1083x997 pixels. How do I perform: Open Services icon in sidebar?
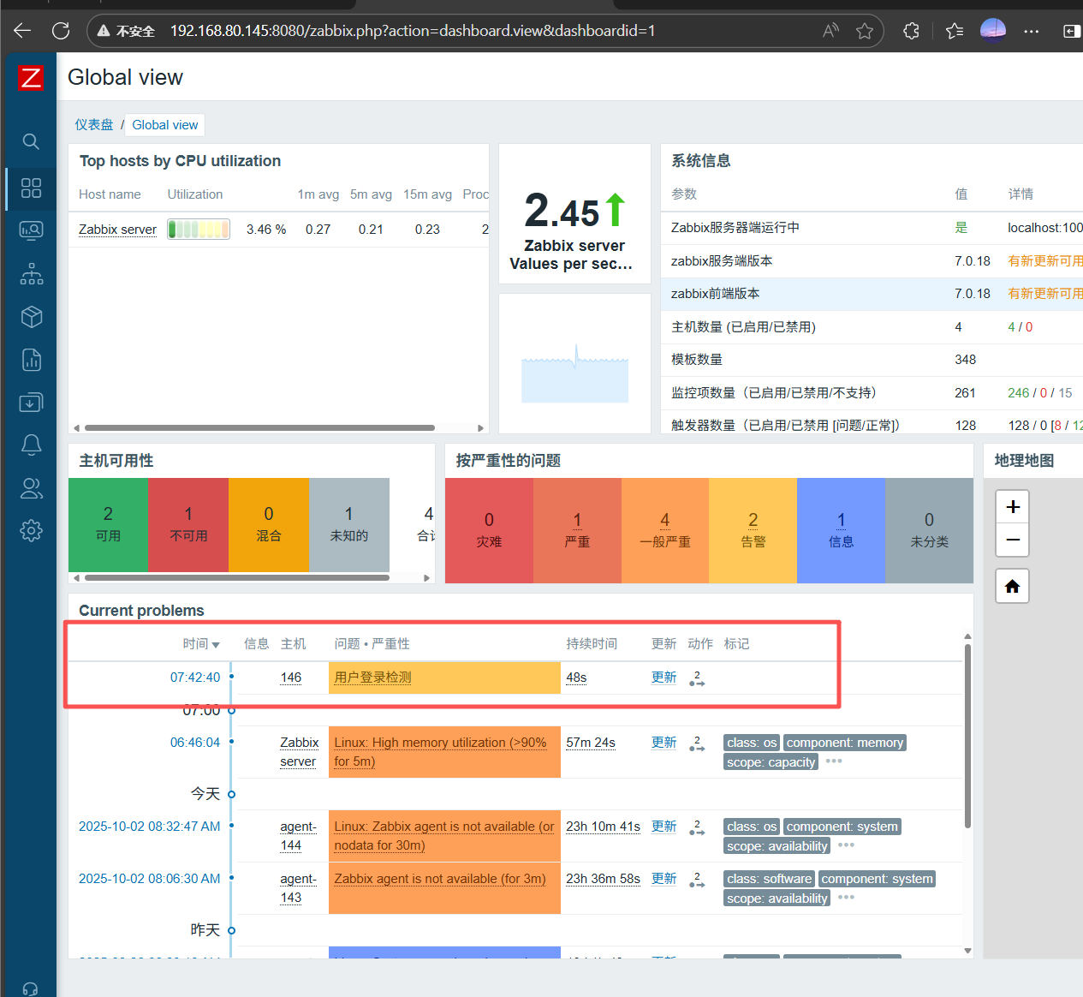(31, 274)
